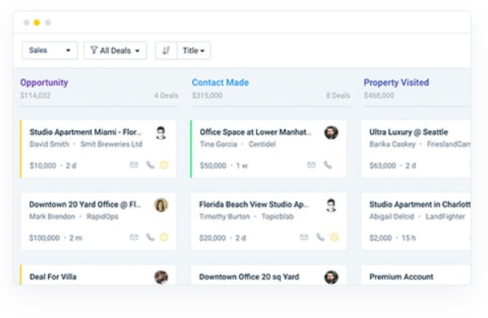The image size is (488, 318).
Task: Click the 4 Deals count under Opportunity
Action: click(x=166, y=95)
